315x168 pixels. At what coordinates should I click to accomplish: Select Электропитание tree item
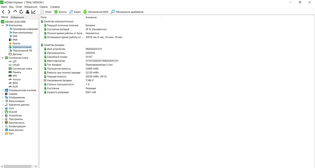20,47
